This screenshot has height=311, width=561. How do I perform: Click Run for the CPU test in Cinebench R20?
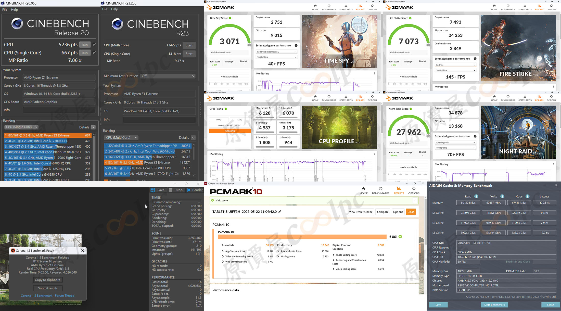pyautogui.click(x=85, y=45)
